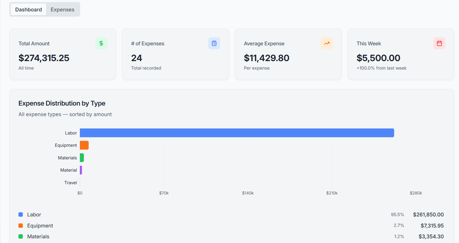Click the dollar sign icon on Total Amount card
The width and height of the screenshot is (459, 243).
pos(101,43)
